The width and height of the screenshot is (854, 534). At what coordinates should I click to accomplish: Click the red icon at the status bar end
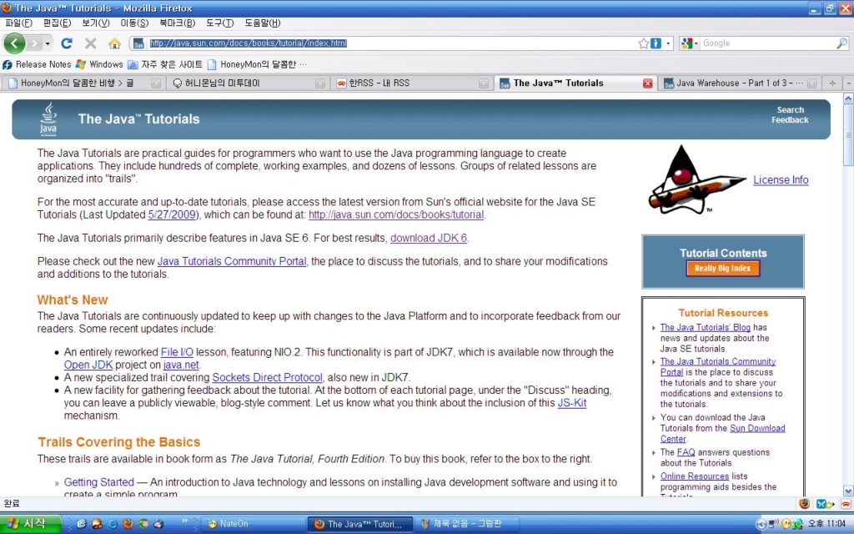[846, 503]
